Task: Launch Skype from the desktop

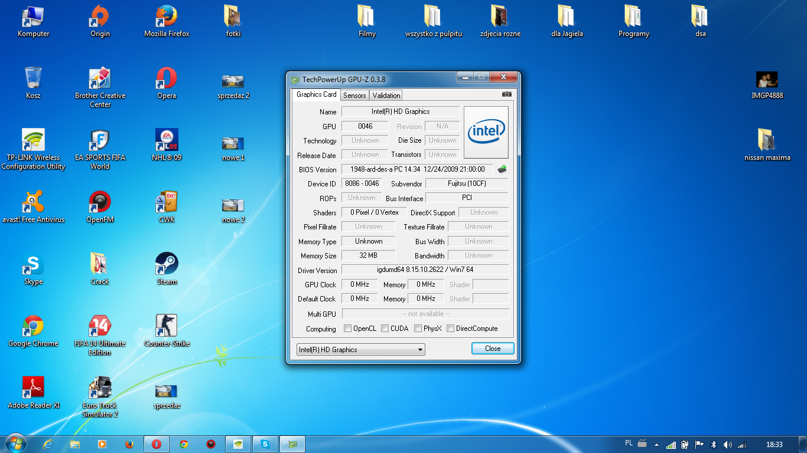Action: (x=33, y=269)
